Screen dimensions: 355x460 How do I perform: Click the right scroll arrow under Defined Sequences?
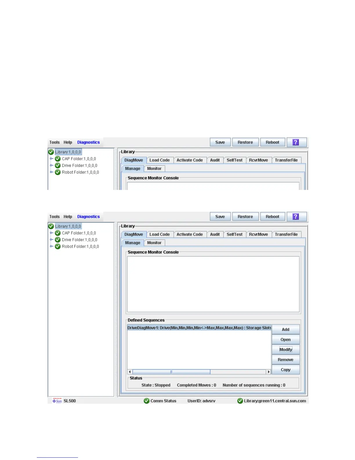tap(269, 372)
